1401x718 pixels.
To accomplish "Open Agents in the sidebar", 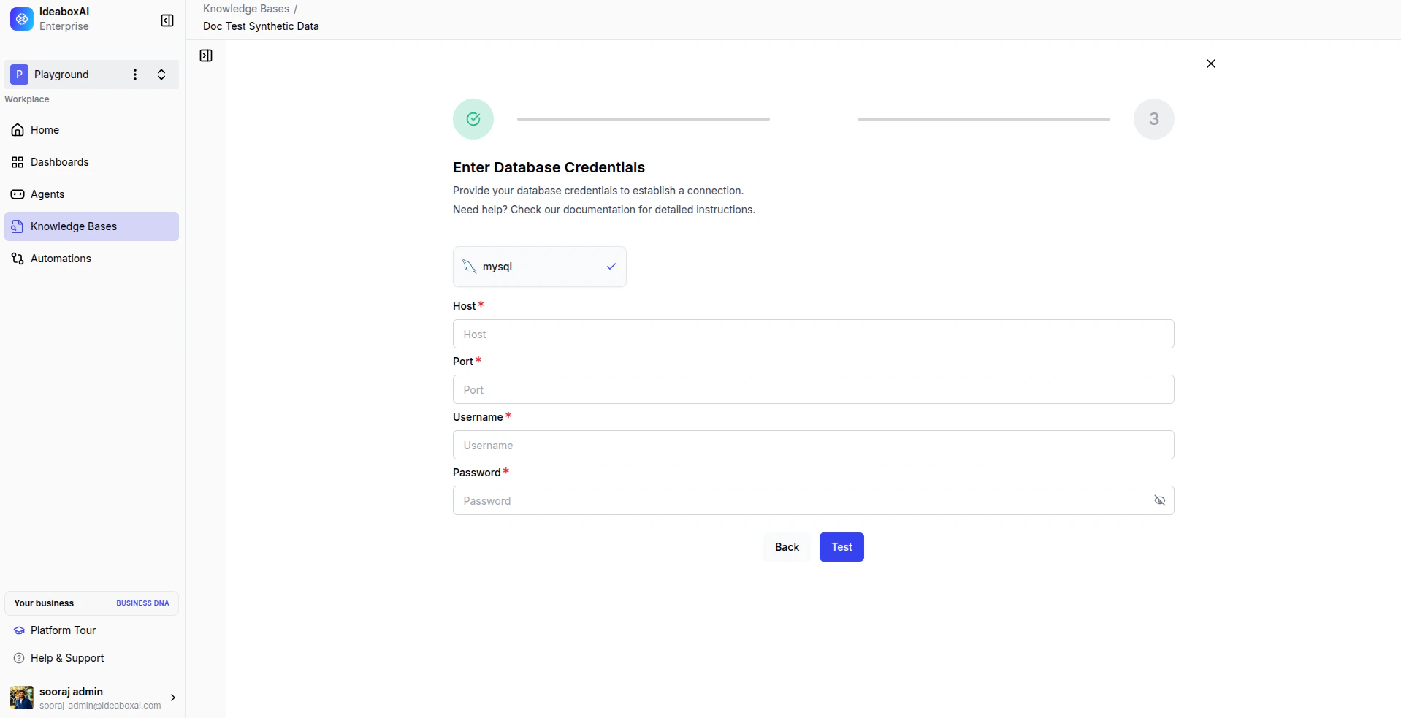I will pos(91,194).
